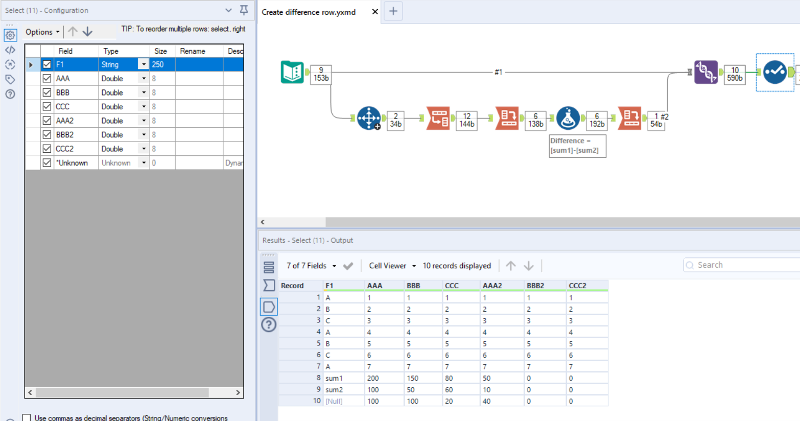
Task: Click the purple Union tool
Action: click(705, 72)
